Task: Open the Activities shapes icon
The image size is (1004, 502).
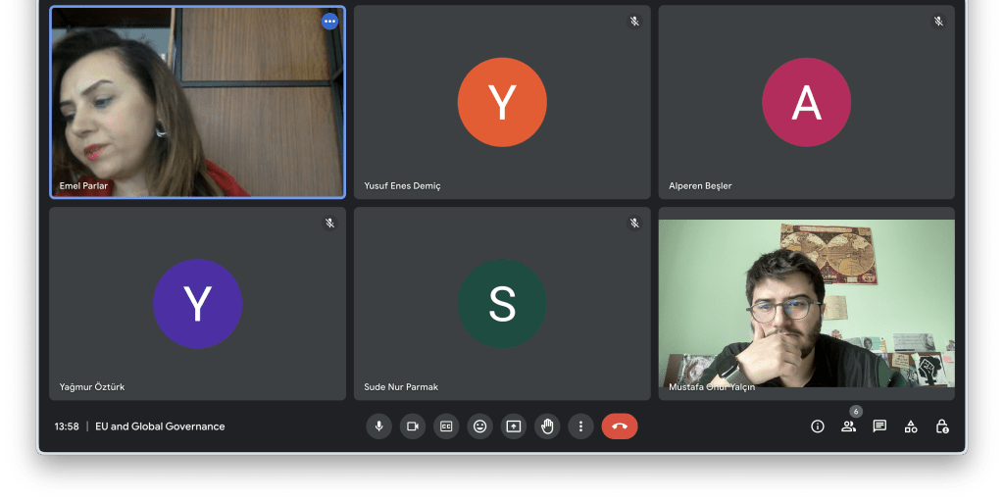Action: [911, 427]
